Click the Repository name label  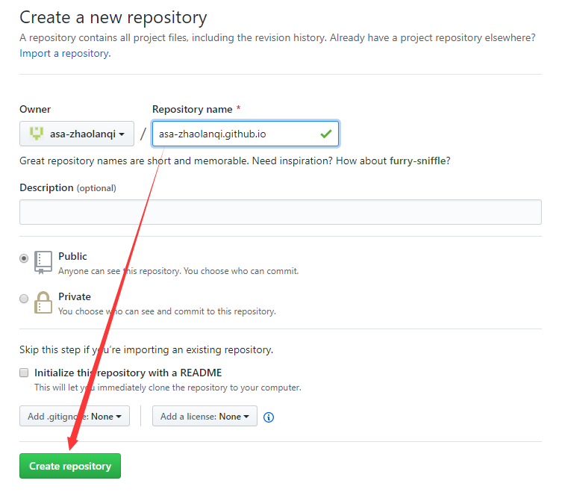click(x=193, y=109)
